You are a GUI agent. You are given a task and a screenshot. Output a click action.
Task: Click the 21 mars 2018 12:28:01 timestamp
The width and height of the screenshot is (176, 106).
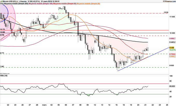click(x=50, y=2)
